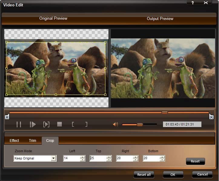
Task: Click the Pause playback icon
Action: (19, 124)
